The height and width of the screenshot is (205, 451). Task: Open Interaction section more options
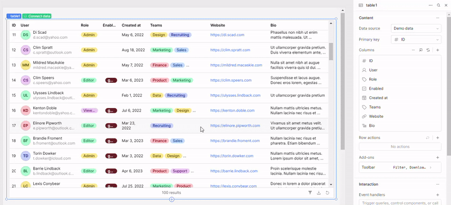pos(437,184)
